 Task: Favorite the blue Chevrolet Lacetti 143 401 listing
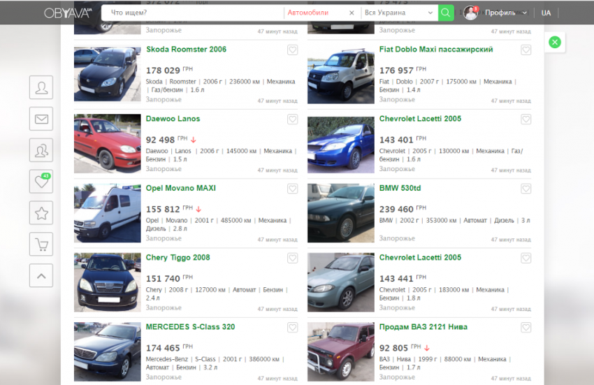(x=526, y=119)
